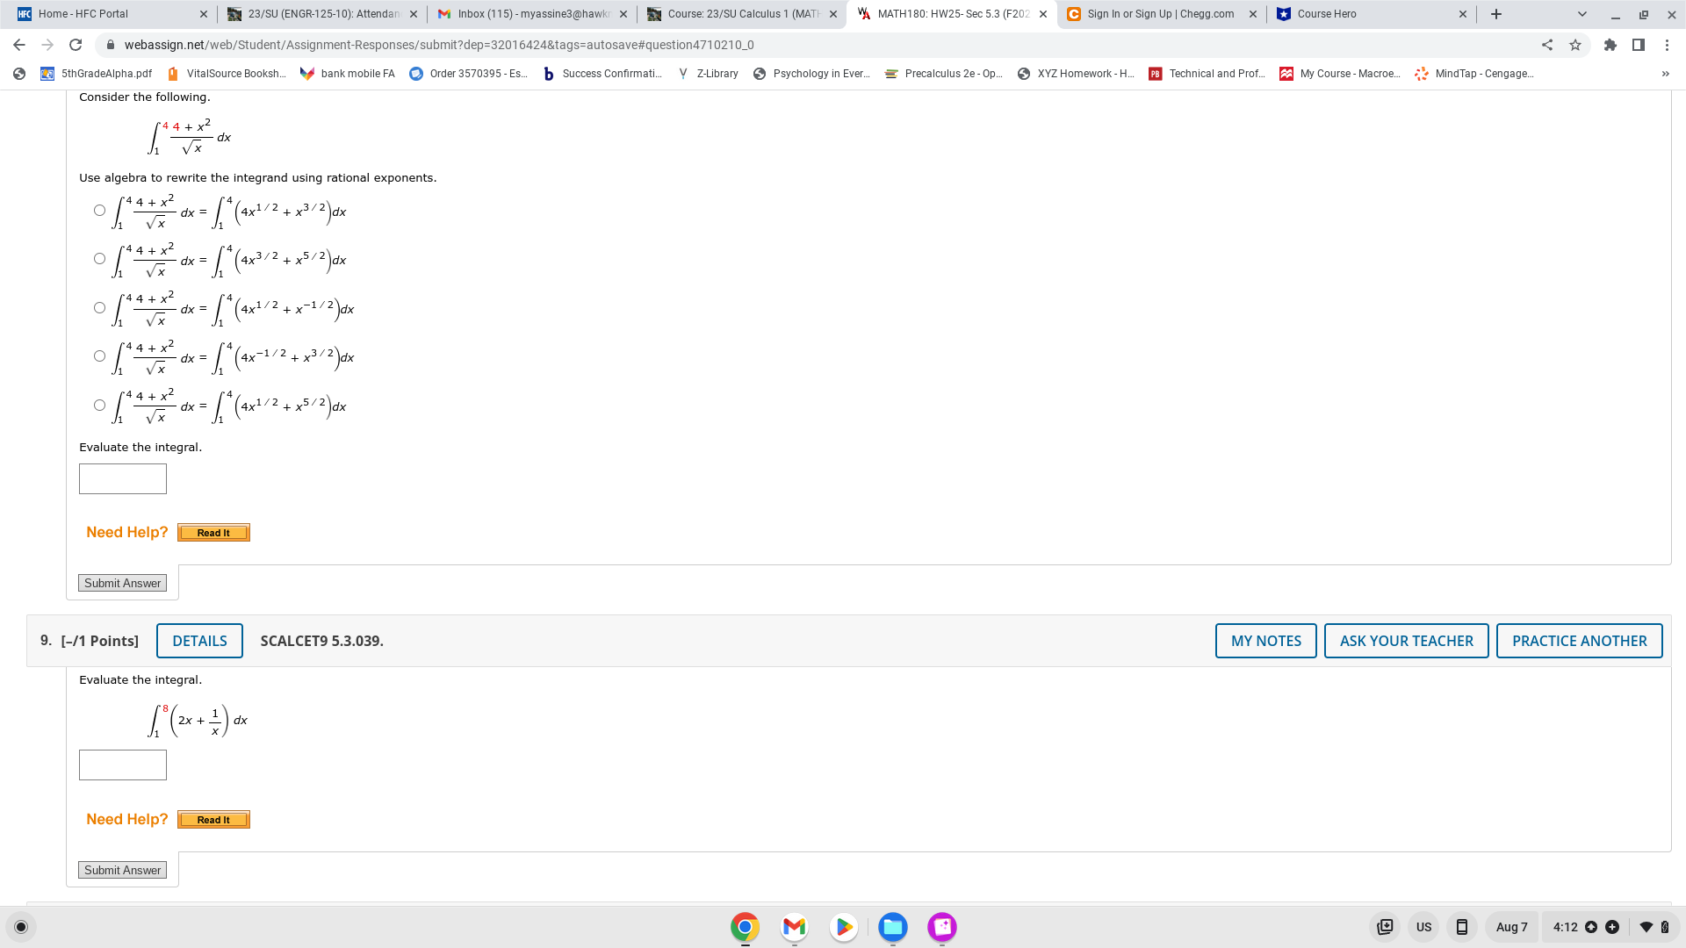Click the Submit Answer button for question 9
1686x948 pixels.
pyautogui.click(x=122, y=870)
